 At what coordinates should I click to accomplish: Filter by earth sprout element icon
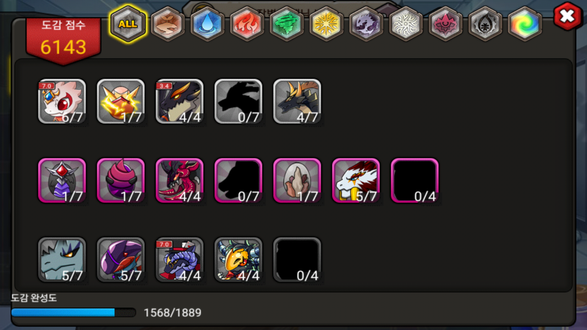[168, 24]
